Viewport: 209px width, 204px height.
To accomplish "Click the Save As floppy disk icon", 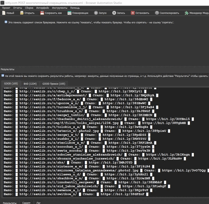I will [42, 13].
